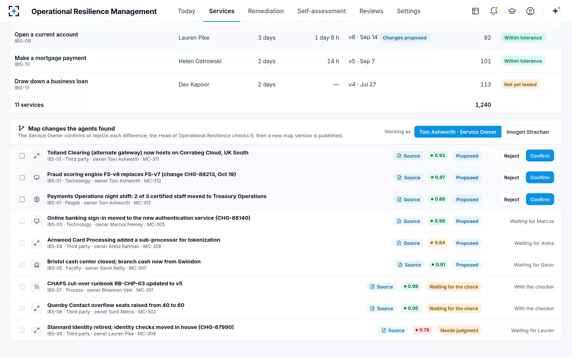This screenshot has height=357, width=572.
Task: Click the Needs judgment status badge
Action: (459, 330)
